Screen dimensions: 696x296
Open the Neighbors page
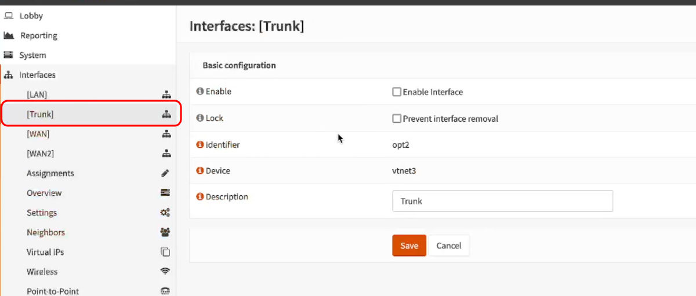point(46,232)
